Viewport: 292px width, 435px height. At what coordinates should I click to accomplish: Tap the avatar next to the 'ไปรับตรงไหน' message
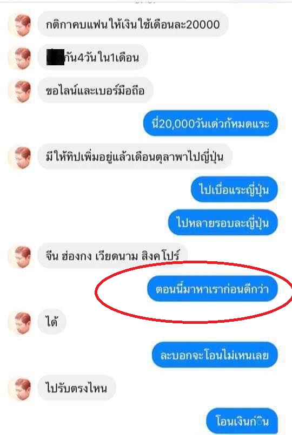click(x=19, y=389)
